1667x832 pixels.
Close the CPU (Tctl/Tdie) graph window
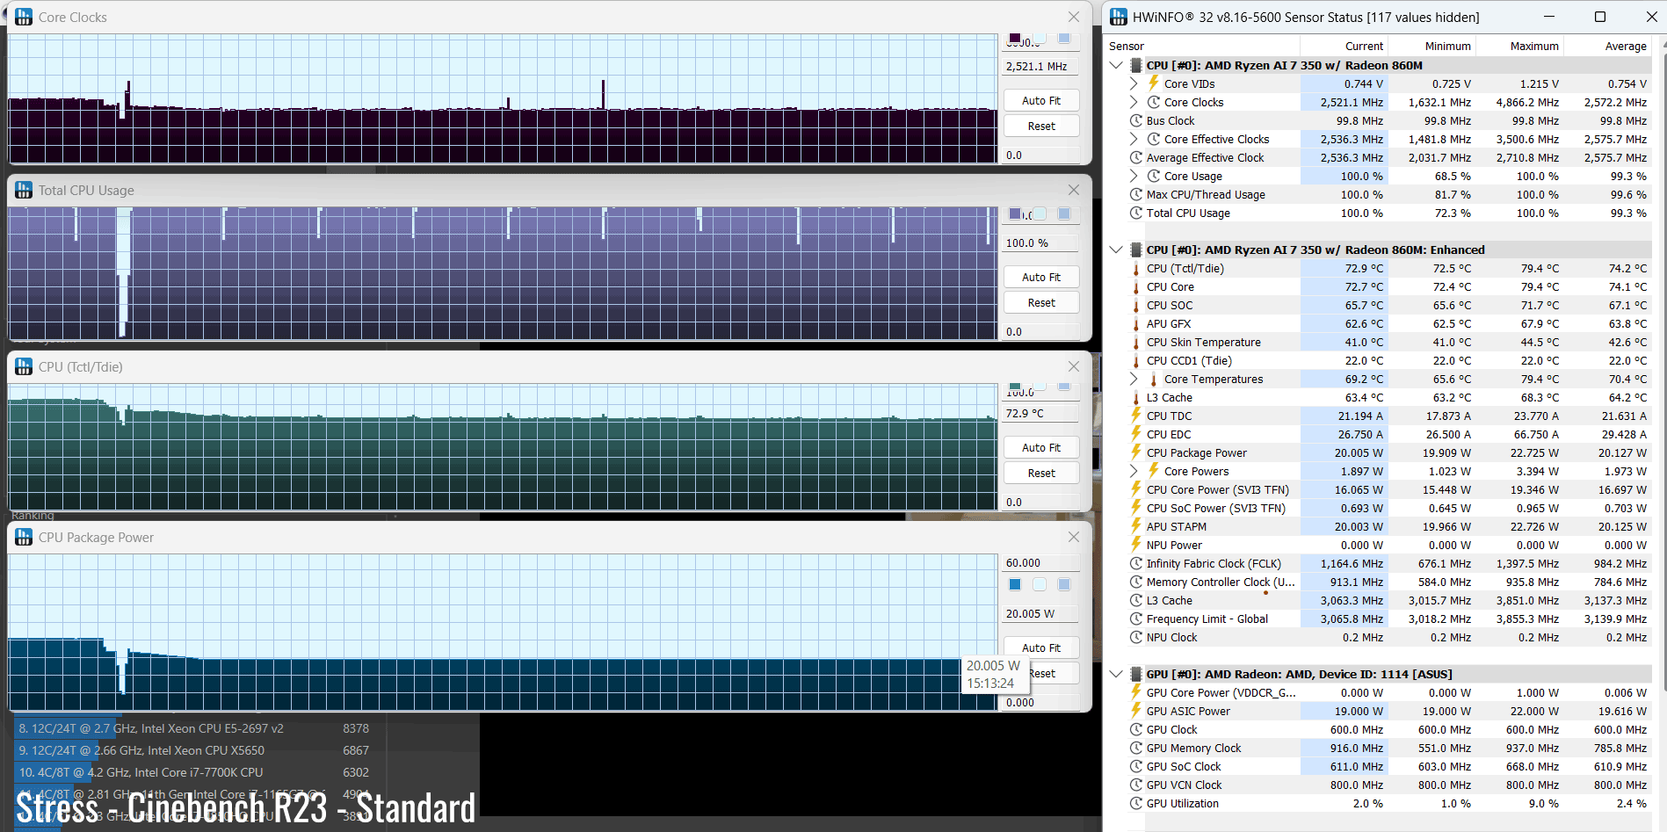coord(1074,366)
